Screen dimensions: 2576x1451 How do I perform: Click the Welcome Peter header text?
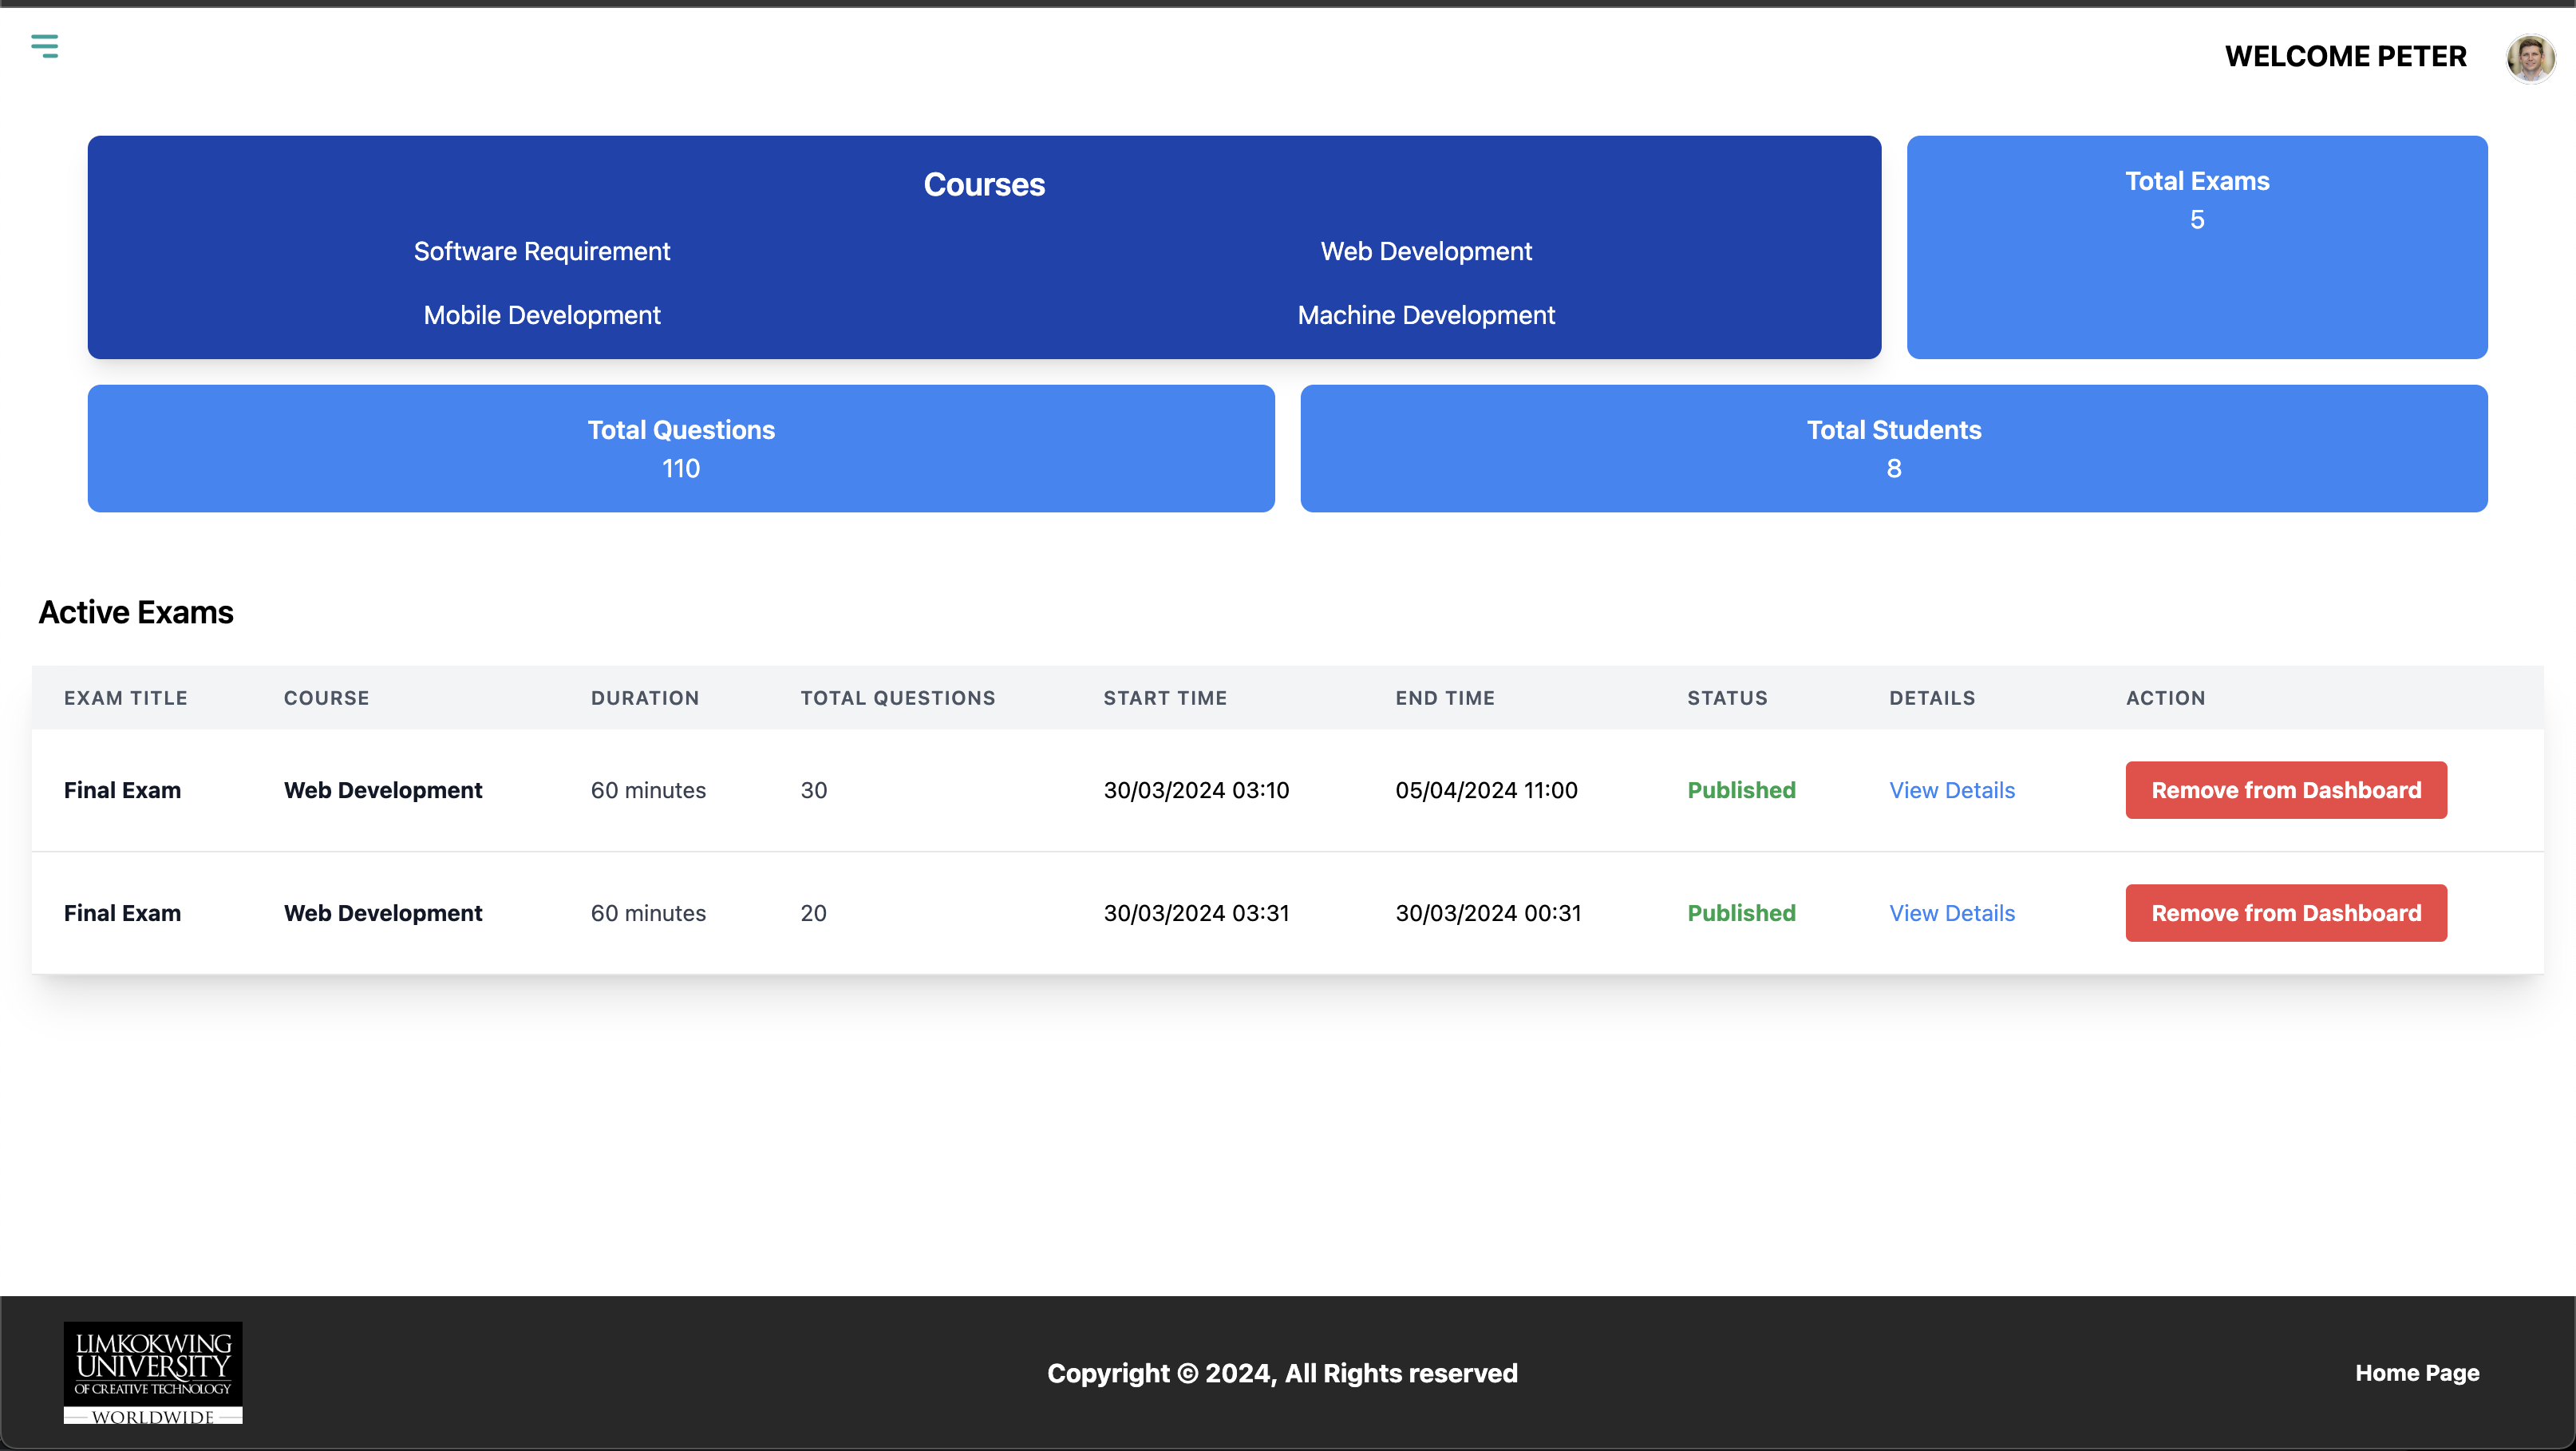point(2345,57)
